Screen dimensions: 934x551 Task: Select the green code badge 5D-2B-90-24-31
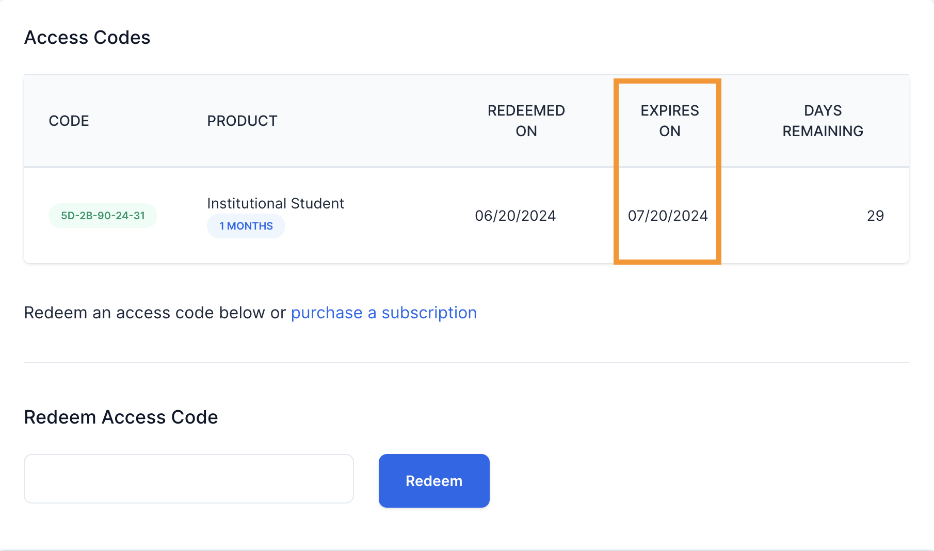pyautogui.click(x=102, y=215)
